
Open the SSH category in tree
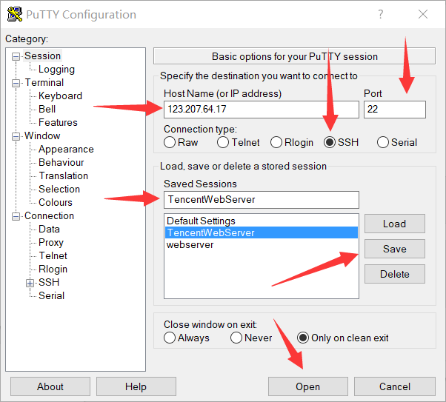[x=49, y=282]
